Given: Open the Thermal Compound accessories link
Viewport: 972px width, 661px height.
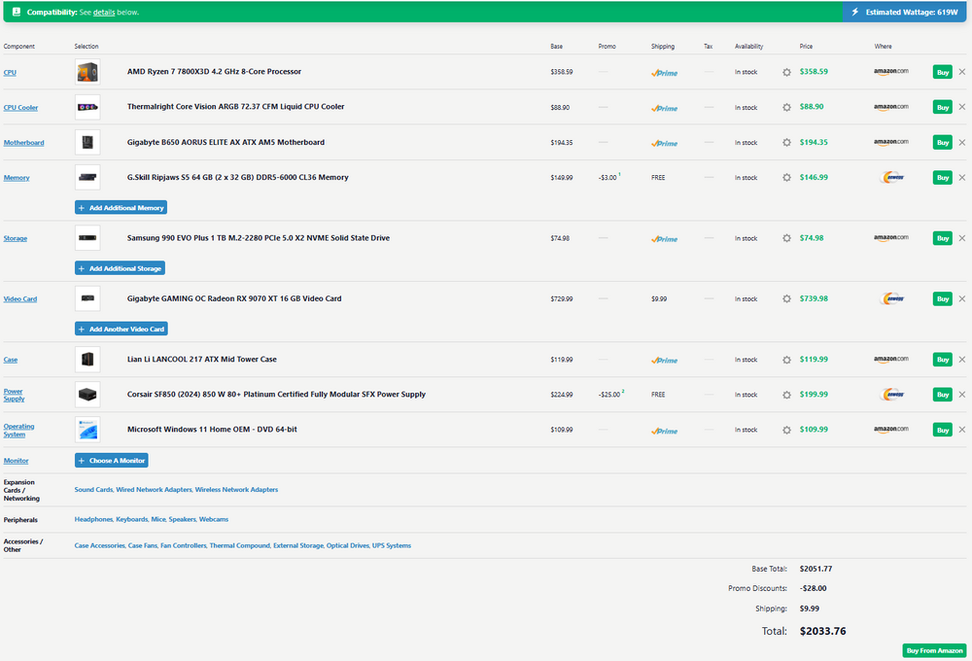Looking at the screenshot, I should point(240,546).
